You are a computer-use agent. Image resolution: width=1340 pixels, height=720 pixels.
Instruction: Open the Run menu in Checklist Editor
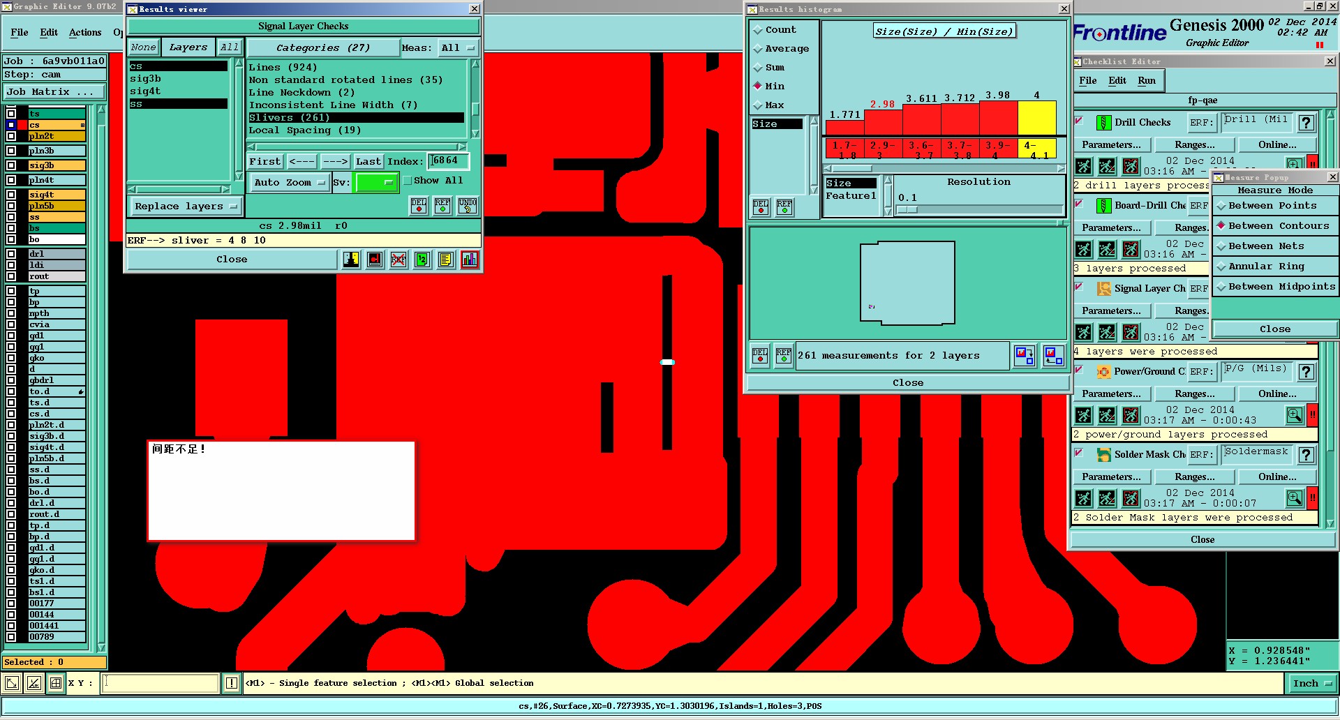click(x=1147, y=81)
